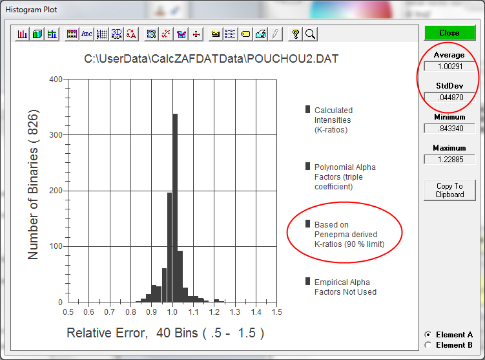Click the 3D rotation toolbar icon

[x=116, y=34]
